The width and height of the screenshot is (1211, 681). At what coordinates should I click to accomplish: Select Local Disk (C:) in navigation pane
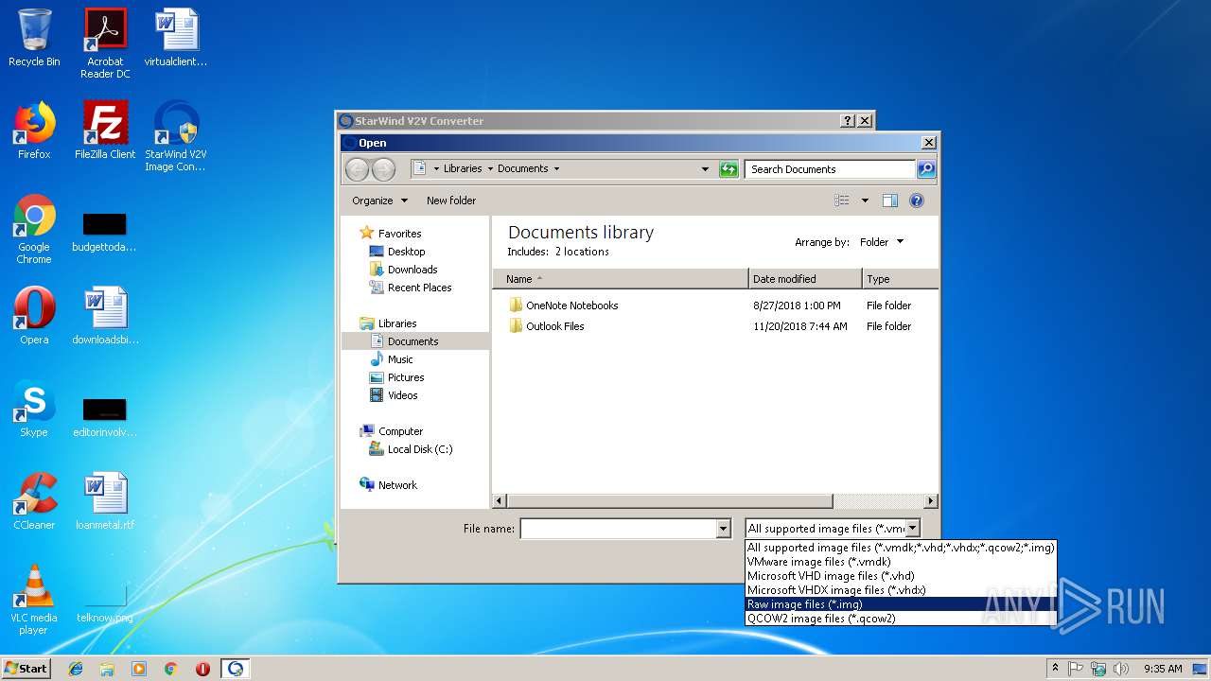coord(420,449)
